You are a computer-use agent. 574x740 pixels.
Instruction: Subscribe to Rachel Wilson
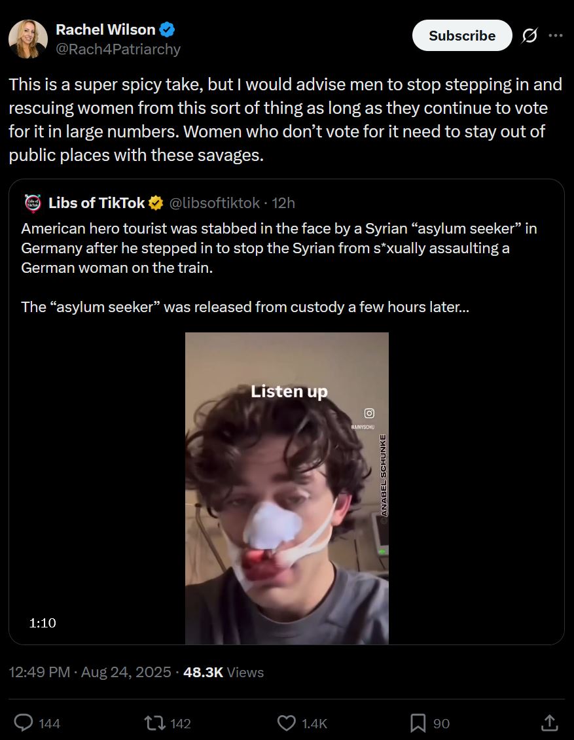(461, 36)
